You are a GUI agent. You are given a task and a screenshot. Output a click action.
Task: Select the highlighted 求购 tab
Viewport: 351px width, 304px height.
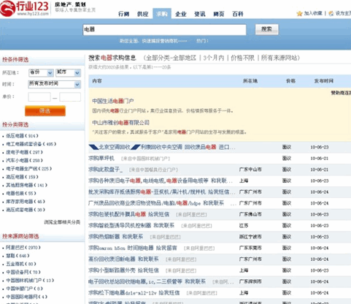click(x=162, y=14)
